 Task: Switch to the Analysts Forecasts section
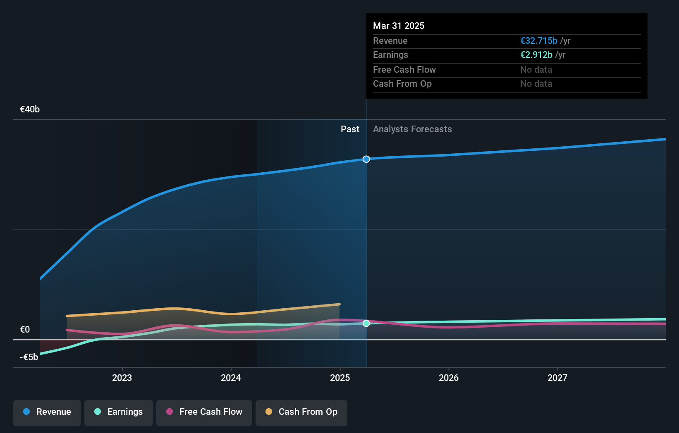click(x=412, y=129)
